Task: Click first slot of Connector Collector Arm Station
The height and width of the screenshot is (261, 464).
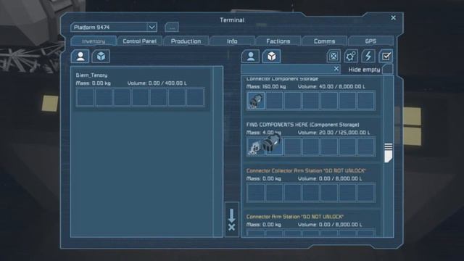Action: [x=256, y=193]
